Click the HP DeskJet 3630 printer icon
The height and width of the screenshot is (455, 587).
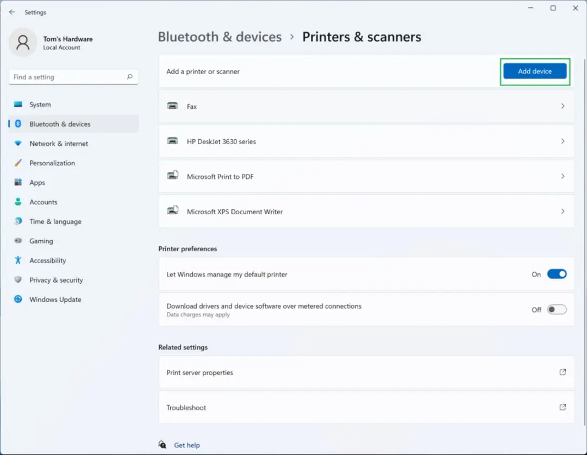pos(172,141)
